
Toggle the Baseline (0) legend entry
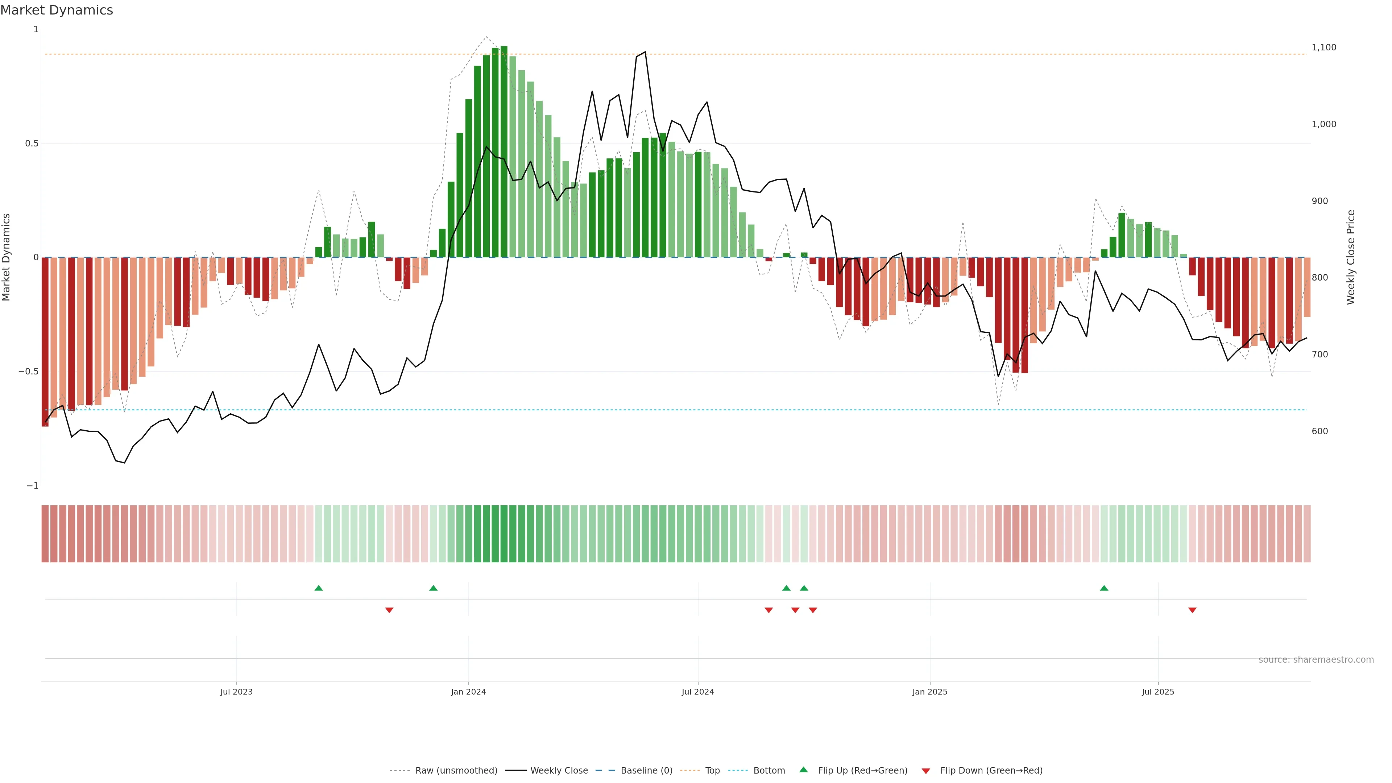click(x=646, y=771)
